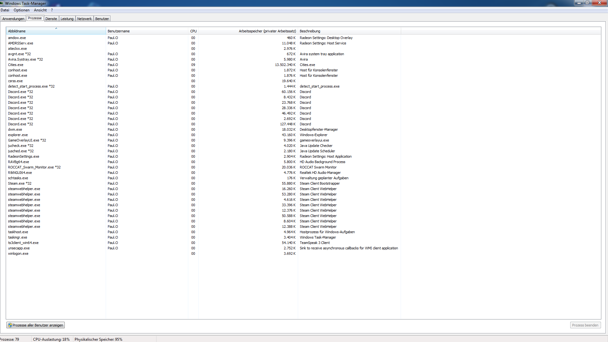This screenshot has height=342, width=608.
Task: Sort by Arbeitsspeicher column header
Action: (248, 31)
